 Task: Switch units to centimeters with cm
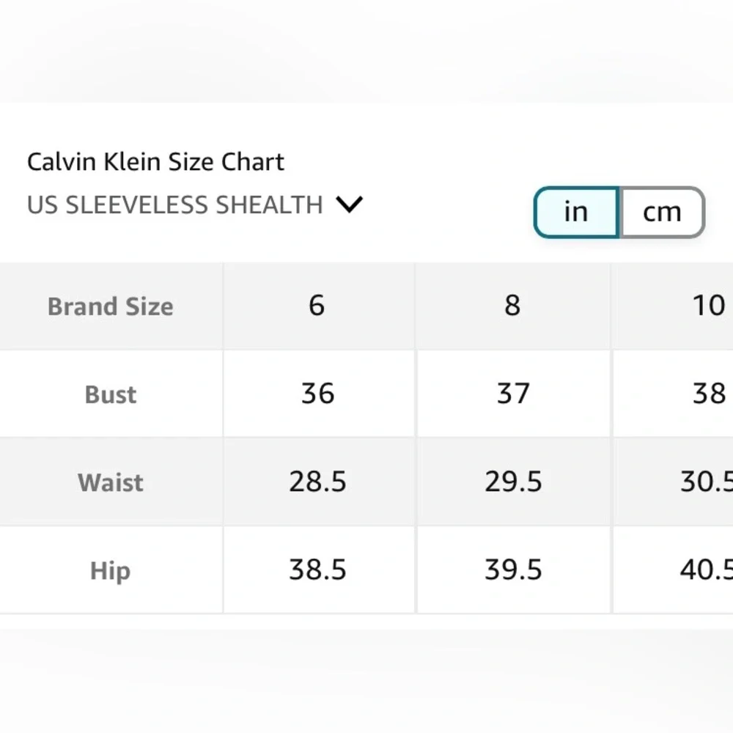point(662,212)
